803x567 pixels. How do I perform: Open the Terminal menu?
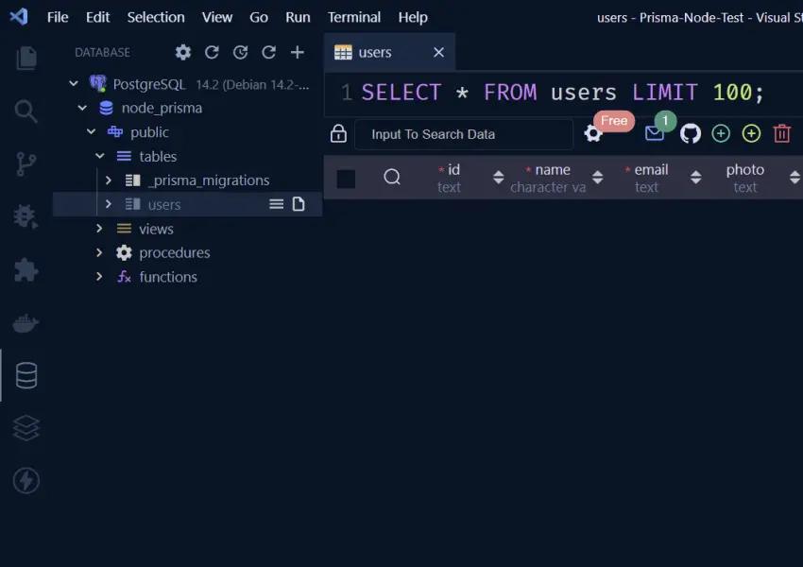pos(354,17)
